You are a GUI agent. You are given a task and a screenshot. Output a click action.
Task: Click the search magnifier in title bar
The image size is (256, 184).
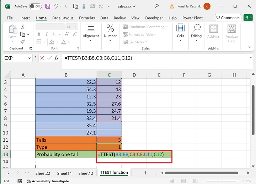(x=157, y=6)
